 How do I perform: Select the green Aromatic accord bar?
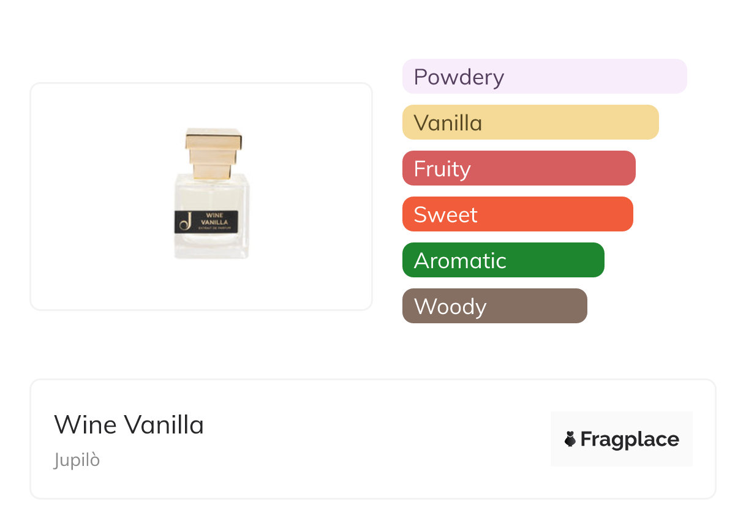coord(503,260)
